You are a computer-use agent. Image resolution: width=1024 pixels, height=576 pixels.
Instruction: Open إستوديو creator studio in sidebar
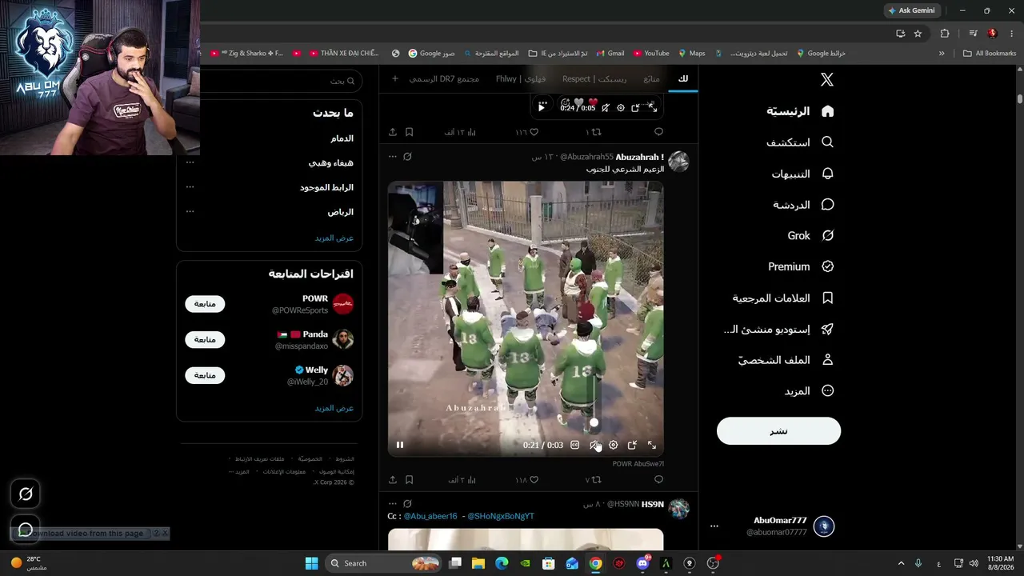tap(778, 329)
